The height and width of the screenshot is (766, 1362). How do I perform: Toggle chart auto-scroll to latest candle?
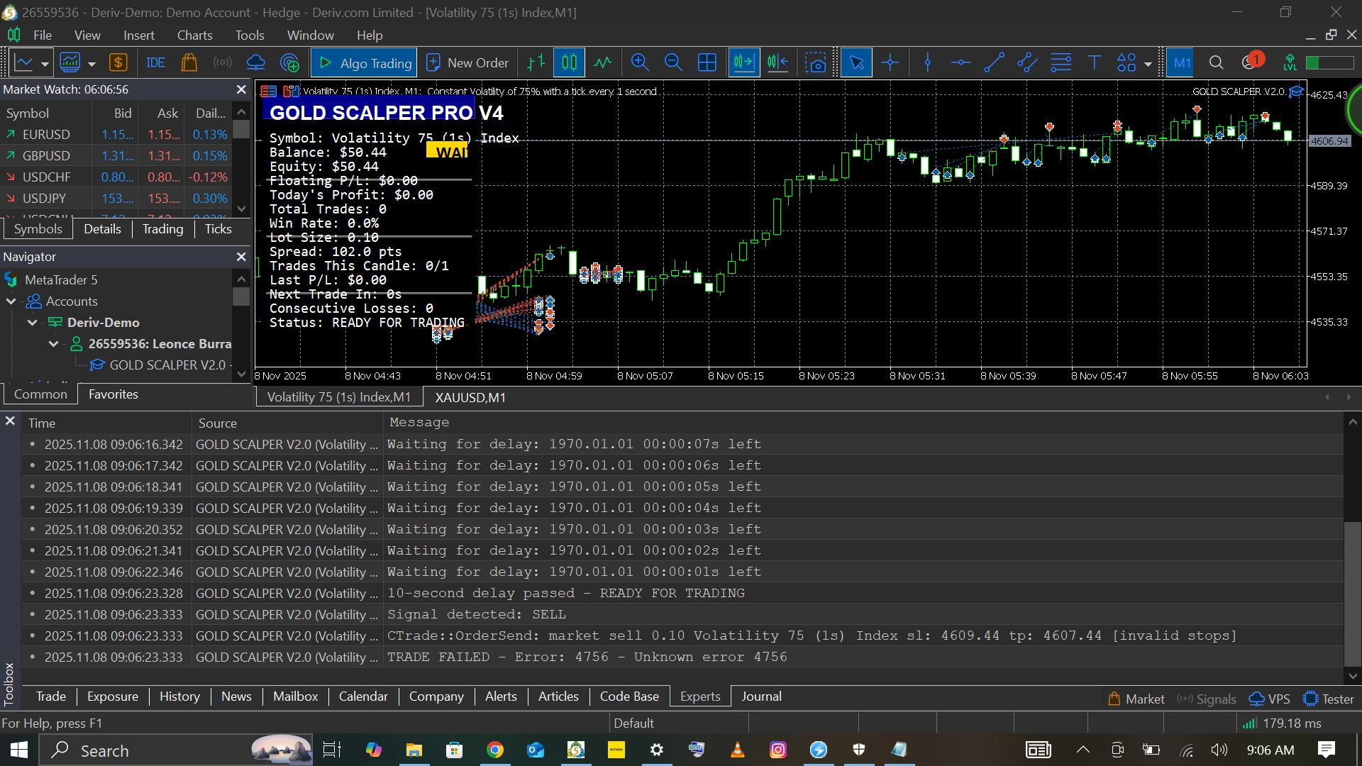pyautogui.click(x=743, y=62)
